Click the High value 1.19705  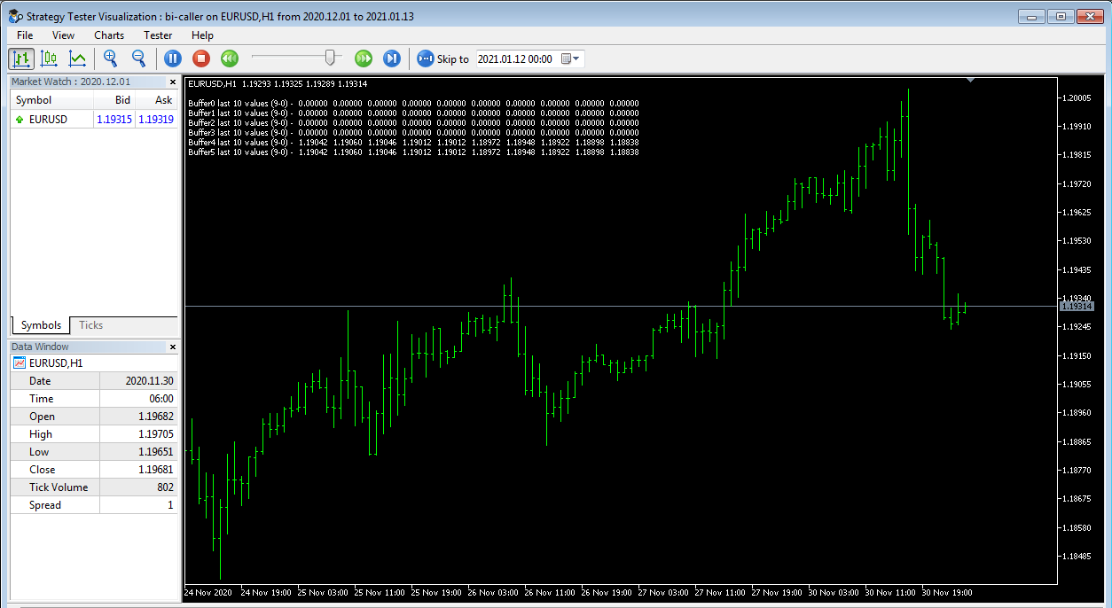pyautogui.click(x=156, y=434)
